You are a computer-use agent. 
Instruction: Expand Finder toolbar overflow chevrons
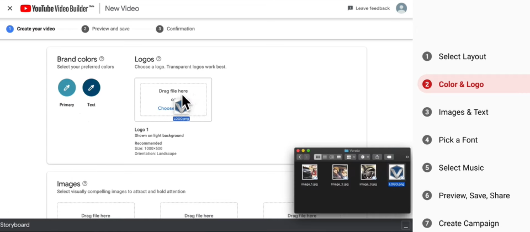coord(407,157)
